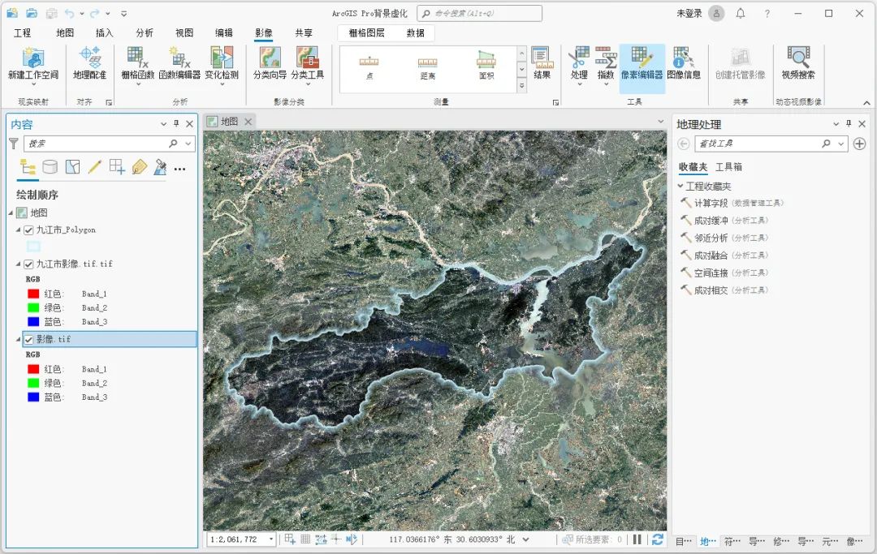Viewport: 877px width, 554px height.
Task: Collapse the 九江市_Polygon layer node
Action: coord(18,230)
